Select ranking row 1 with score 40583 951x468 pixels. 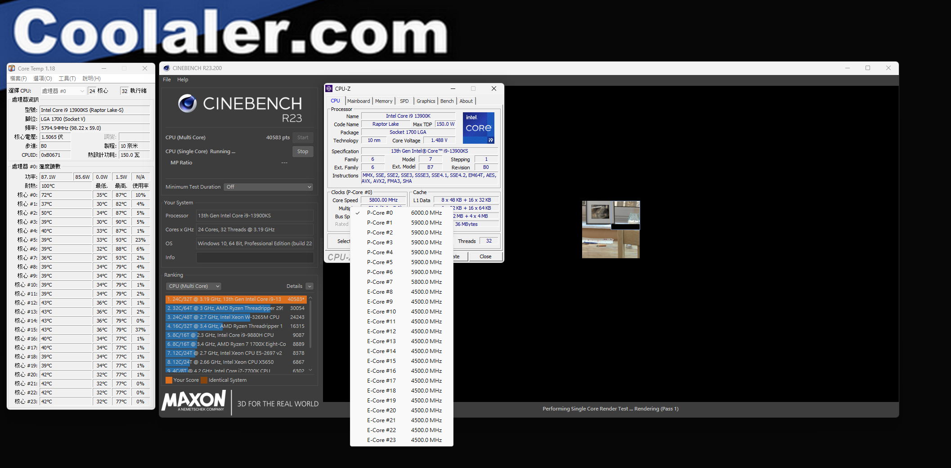pyautogui.click(x=236, y=299)
